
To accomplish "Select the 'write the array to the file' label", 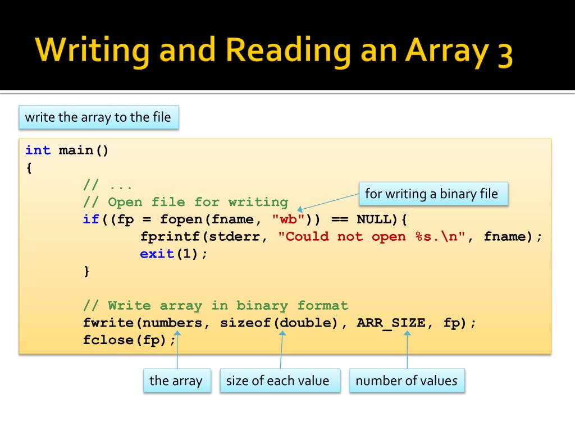I will (x=99, y=117).
